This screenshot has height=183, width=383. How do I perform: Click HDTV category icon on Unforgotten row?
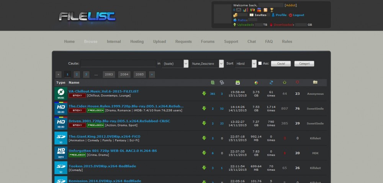[x=61, y=153]
